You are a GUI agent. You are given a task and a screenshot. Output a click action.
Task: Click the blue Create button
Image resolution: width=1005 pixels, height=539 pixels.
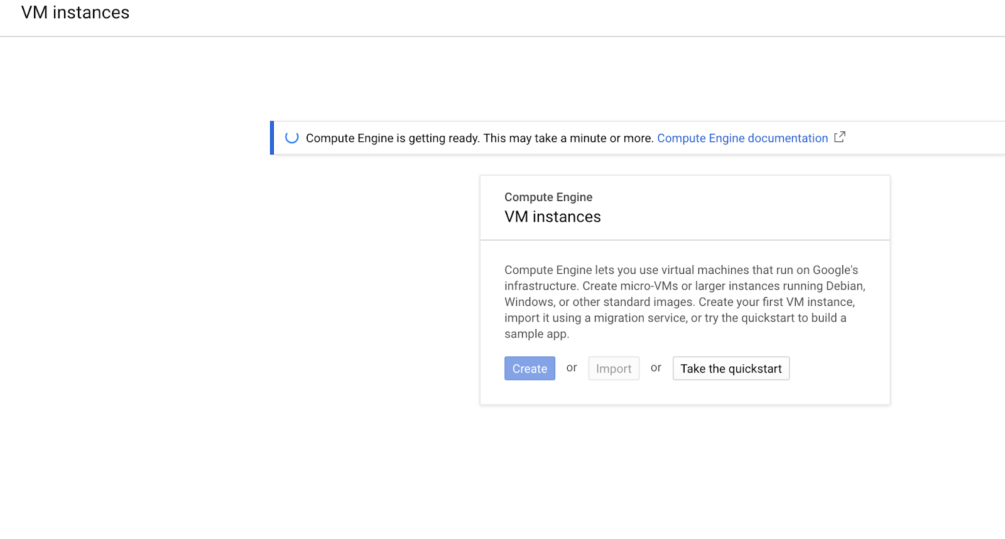click(530, 369)
